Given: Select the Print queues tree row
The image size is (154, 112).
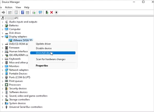Looking at the screenshot, I should (16, 81).
